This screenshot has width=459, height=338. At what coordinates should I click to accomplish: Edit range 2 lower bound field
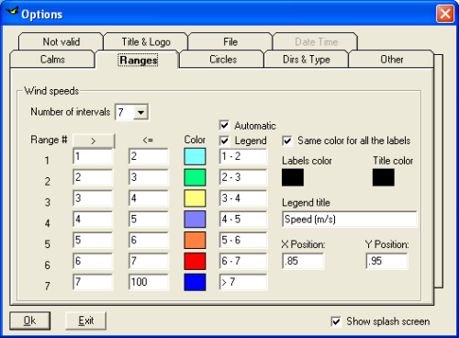(93, 177)
